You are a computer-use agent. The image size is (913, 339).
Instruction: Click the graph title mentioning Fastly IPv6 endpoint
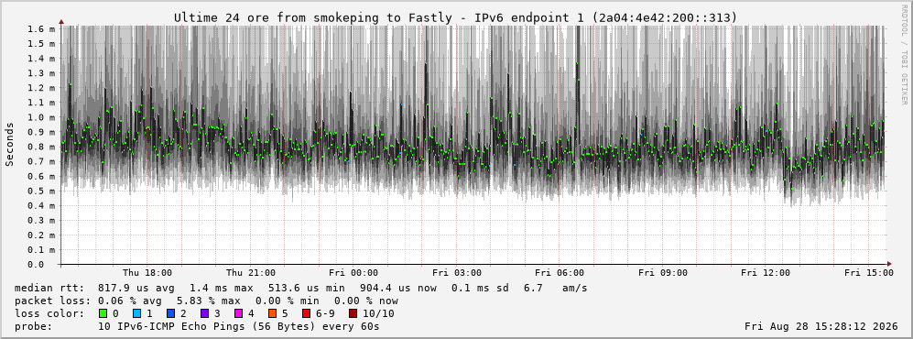click(x=455, y=18)
